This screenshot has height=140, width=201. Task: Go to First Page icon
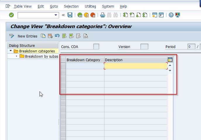(x=125, y=15)
